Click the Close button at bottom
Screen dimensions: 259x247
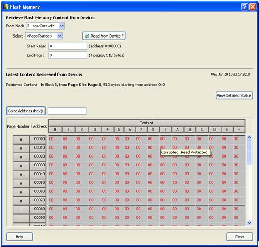(239, 237)
